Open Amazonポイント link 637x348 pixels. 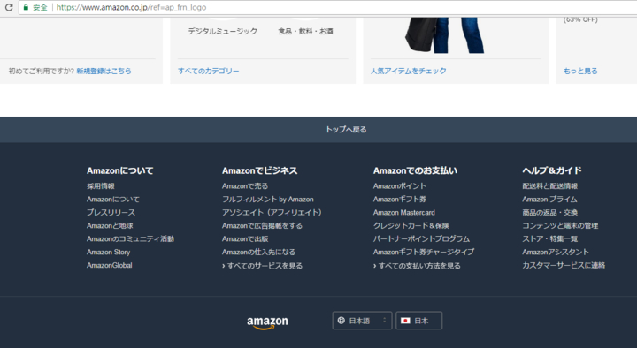399,186
